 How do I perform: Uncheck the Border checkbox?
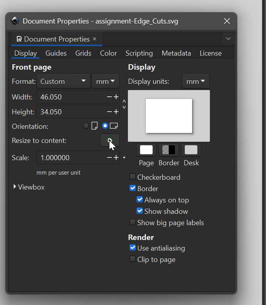click(133, 188)
